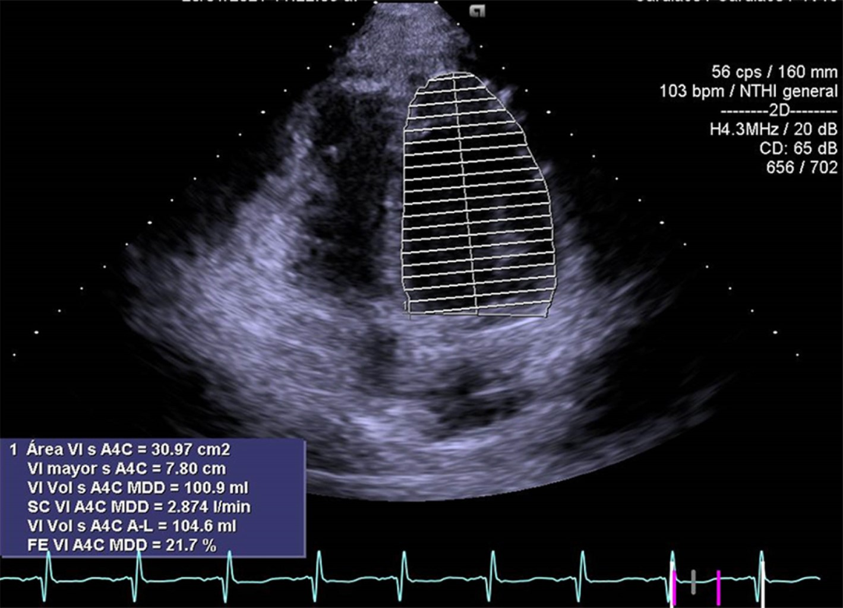Click the CD: 65 dB setting
Image resolution: width=843 pixels, height=608 pixels.
tap(798, 148)
